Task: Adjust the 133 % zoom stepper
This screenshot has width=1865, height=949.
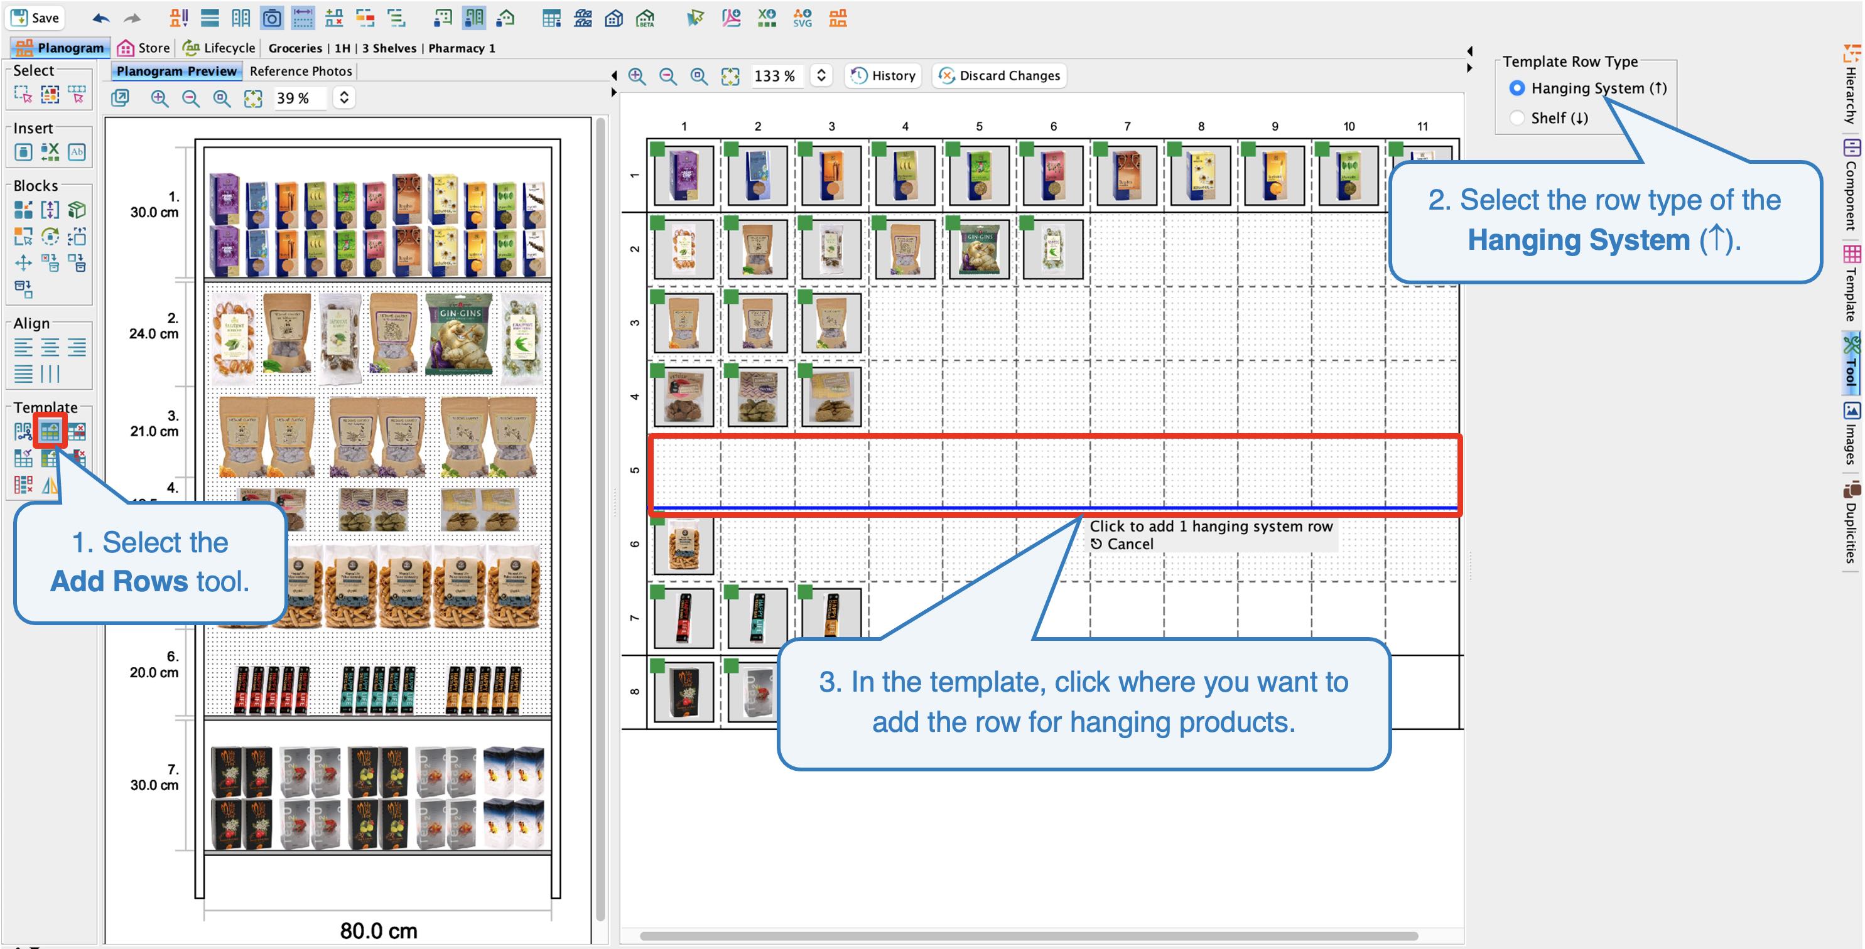Action: click(821, 75)
